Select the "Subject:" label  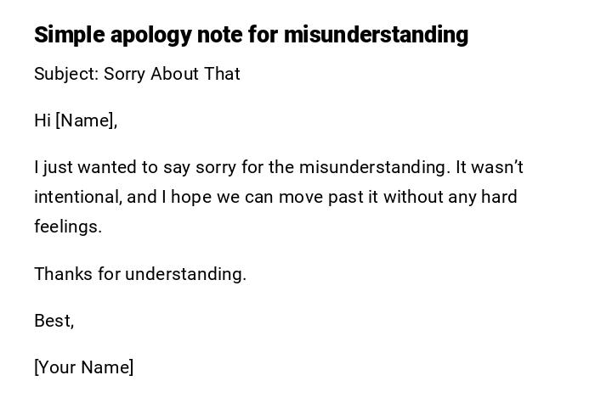click(x=66, y=74)
